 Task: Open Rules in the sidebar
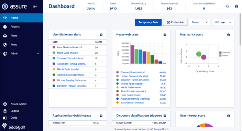(14, 45)
